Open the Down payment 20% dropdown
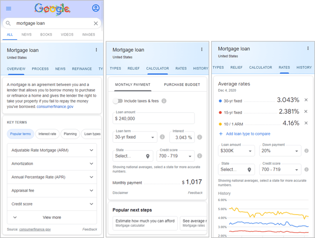This screenshot has height=238, width=315. [280, 151]
